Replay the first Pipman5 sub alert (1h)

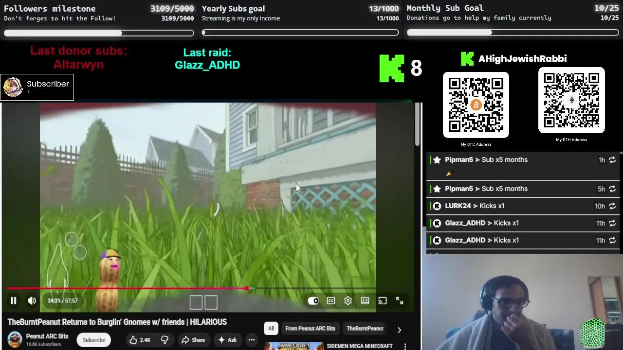coord(612,160)
